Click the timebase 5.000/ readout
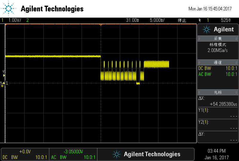239x161 pixels. click(x=157, y=20)
